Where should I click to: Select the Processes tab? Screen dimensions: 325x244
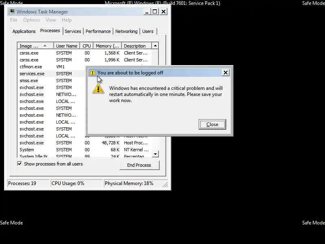(x=50, y=31)
